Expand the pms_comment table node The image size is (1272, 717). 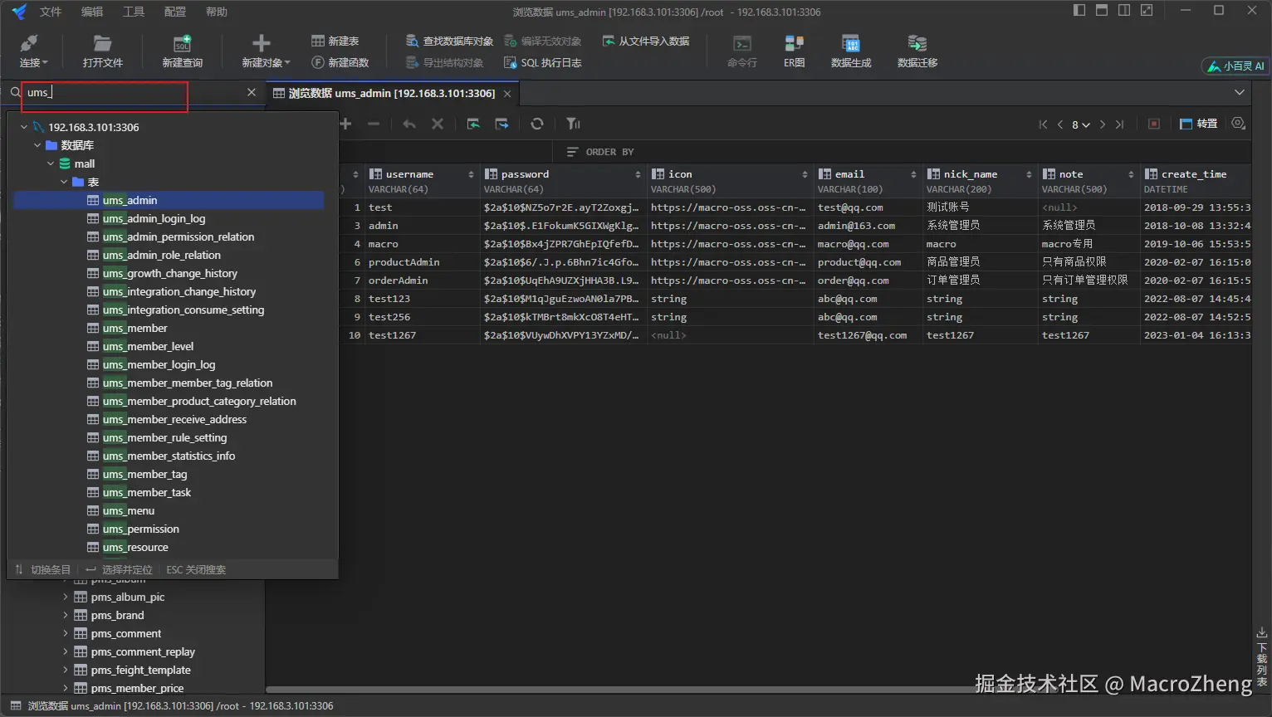click(x=66, y=633)
